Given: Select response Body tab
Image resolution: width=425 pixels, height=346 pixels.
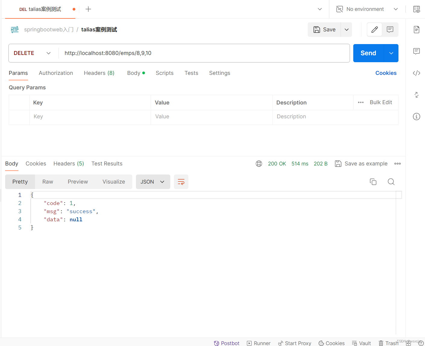Looking at the screenshot, I should [x=12, y=164].
